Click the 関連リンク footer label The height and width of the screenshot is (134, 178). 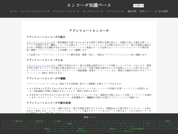click(x=90, y=117)
